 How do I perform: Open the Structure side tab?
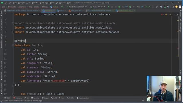pyautogui.click(x=1, y=65)
